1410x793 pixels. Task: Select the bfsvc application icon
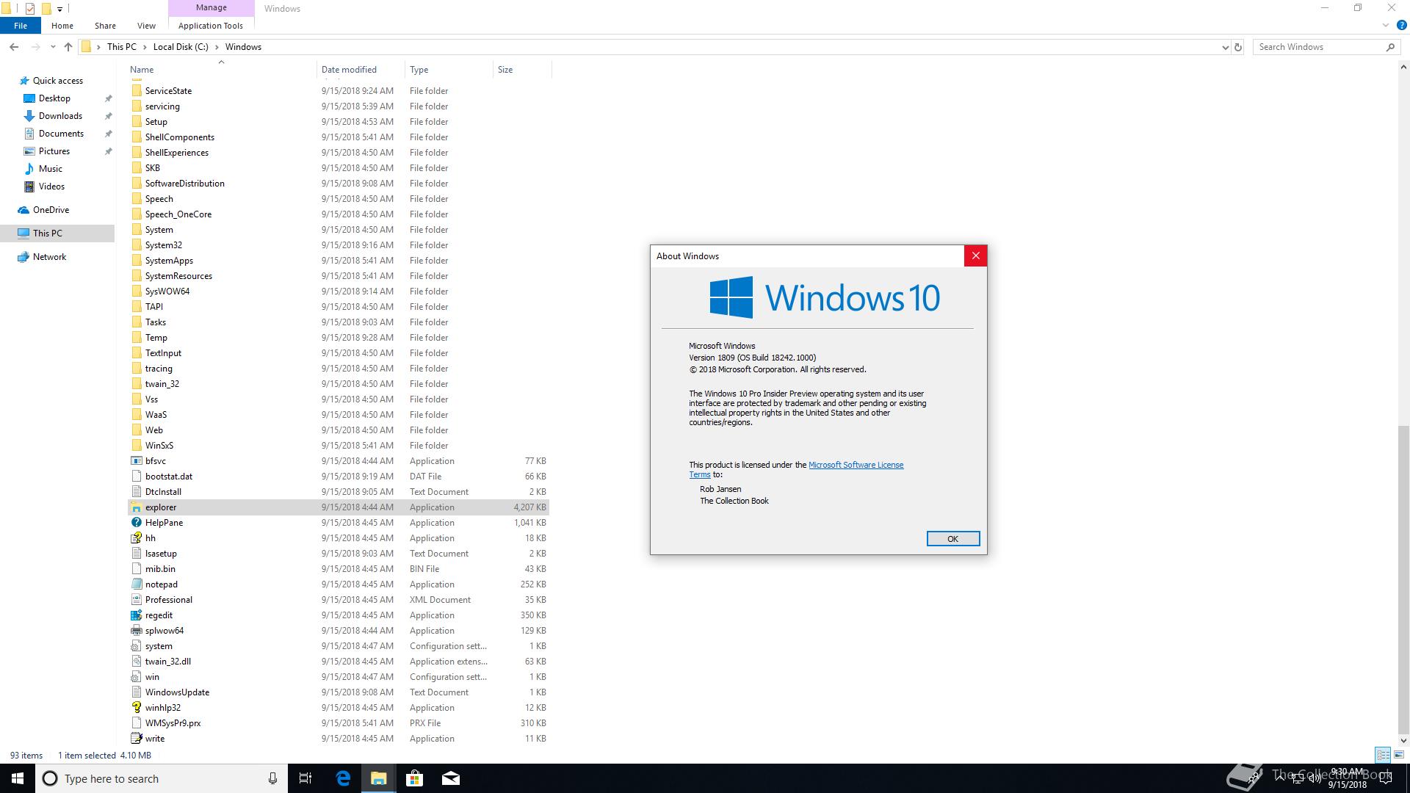pyautogui.click(x=136, y=461)
